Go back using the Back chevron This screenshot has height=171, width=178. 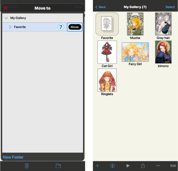click(100, 7)
